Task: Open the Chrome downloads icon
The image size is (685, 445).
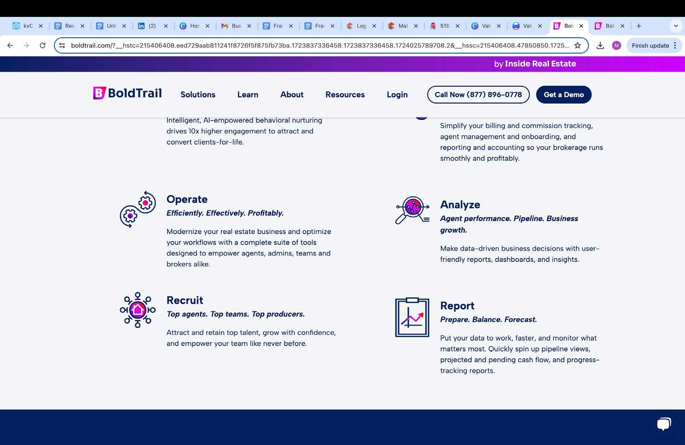Action: [600, 46]
